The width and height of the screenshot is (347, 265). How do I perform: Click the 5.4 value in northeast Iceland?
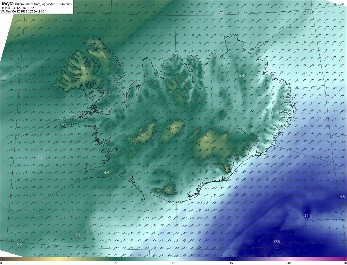(x=242, y=76)
